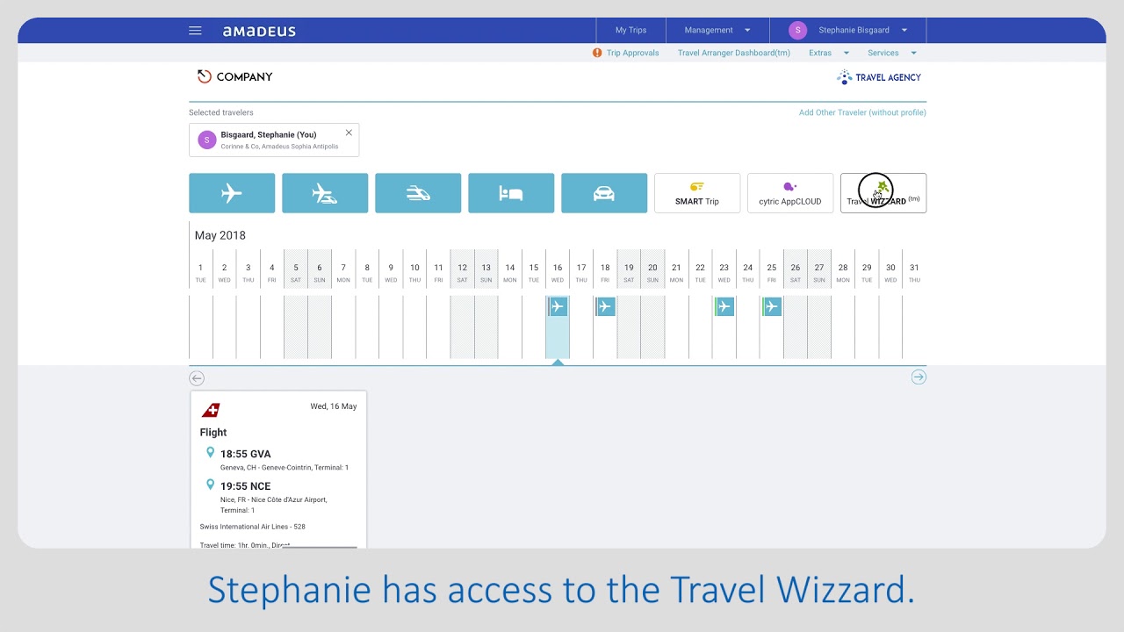Click the May 2018 heading

tap(220, 235)
